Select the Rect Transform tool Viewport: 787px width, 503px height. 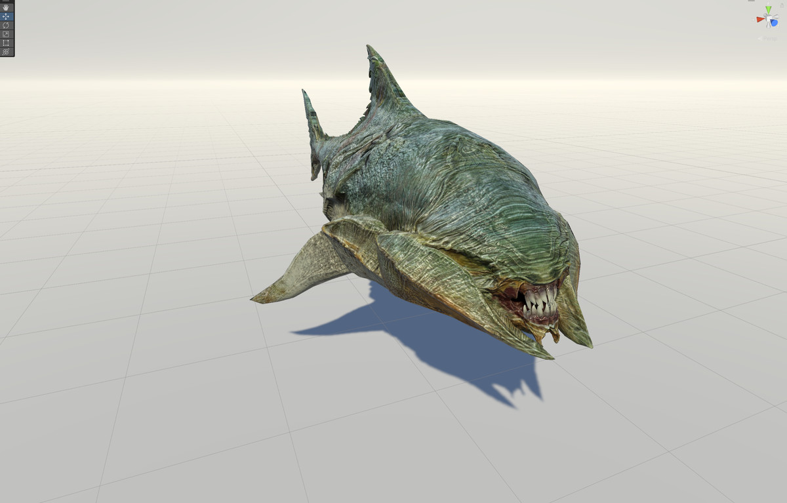click(7, 42)
